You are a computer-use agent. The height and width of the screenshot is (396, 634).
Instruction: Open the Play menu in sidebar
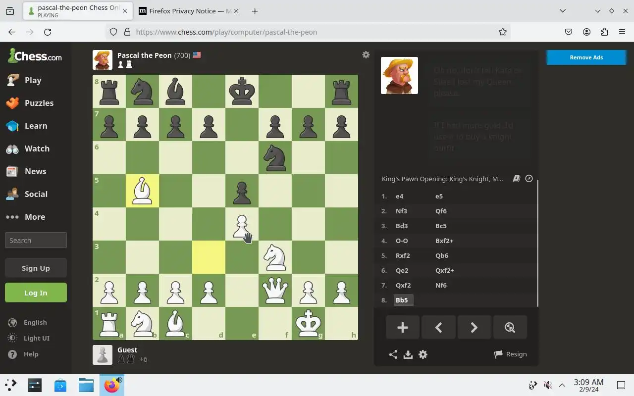coord(36,80)
